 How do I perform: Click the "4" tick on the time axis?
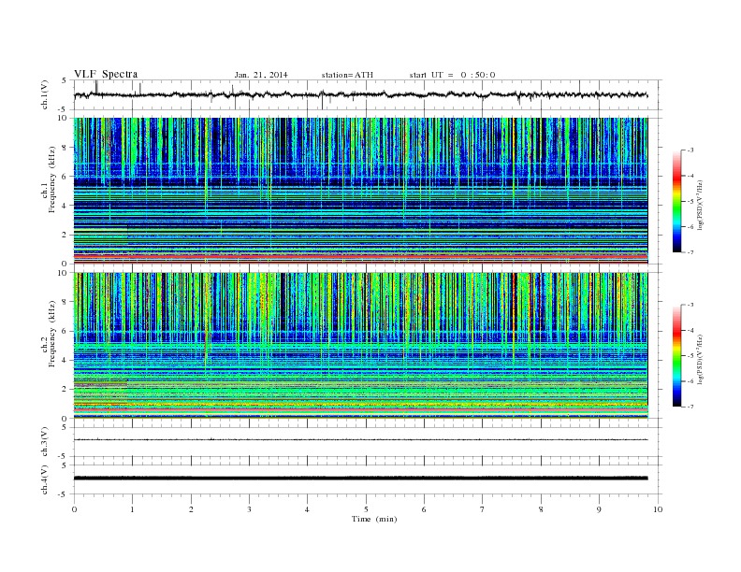pyautogui.click(x=307, y=509)
